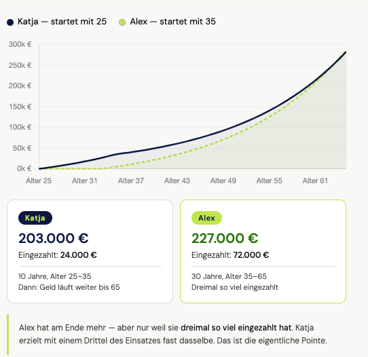Screen dimensions: 368x357
Task: Click 'Eingezahlt: 72.000 €' text in Alex card
Action: click(x=230, y=255)
